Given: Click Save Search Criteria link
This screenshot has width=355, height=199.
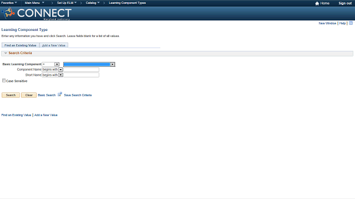Looking at the screenshot, I should (78, 95).
